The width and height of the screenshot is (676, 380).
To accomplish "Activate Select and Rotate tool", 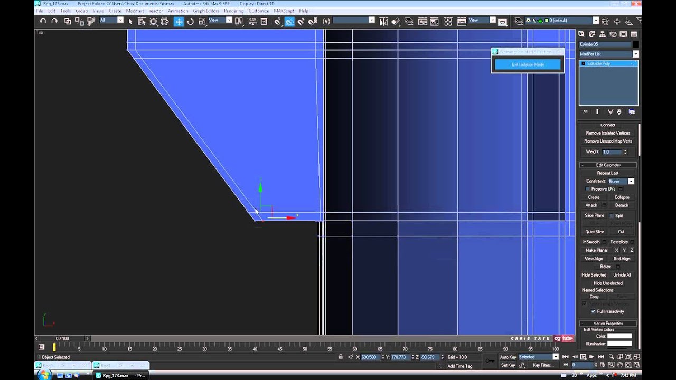I will [x=190, y=21].
